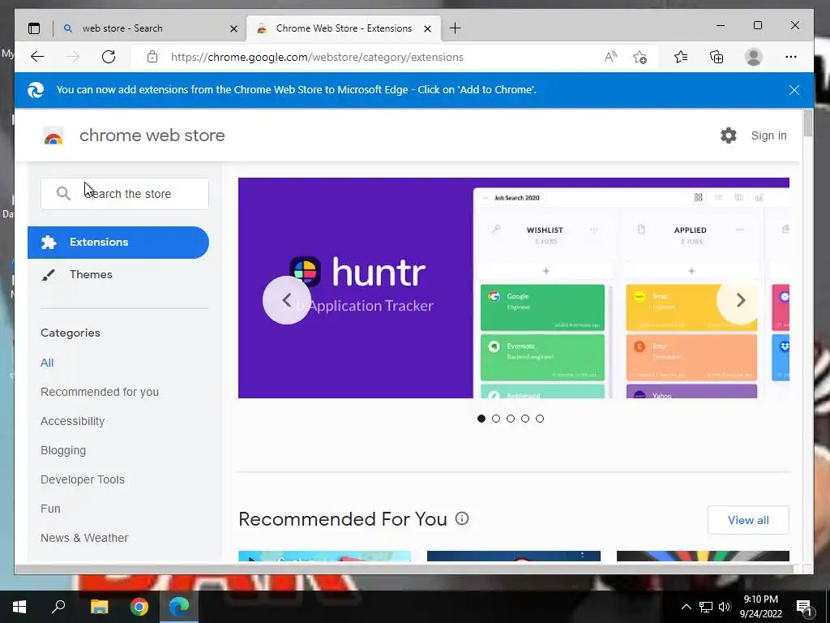Focus the 'Search the store' field
Image resolution: width=830 pixels, height=623 pixels.
125,194
